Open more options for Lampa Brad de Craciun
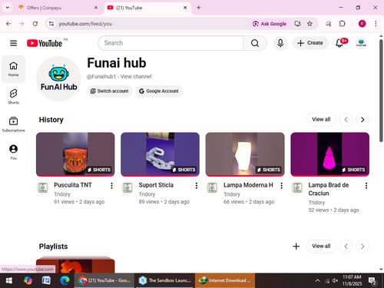Screen dimensions: 384x288 pyautogui.click(x=366, y=186)
